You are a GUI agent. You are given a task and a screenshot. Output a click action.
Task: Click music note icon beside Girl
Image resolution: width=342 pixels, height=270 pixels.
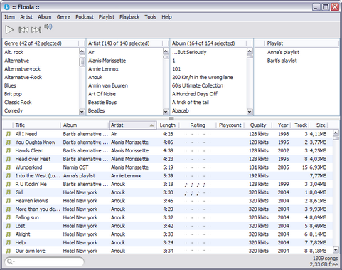point(9,192)
